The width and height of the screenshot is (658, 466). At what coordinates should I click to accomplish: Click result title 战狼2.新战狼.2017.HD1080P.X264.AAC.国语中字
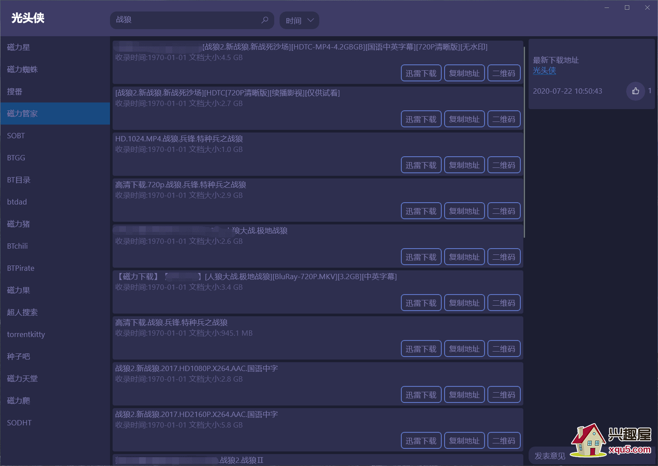click(197, 368)
